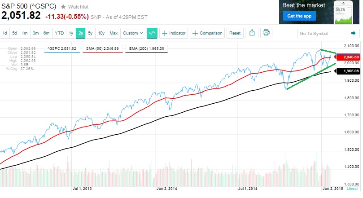Switch to the 5y time range
363x198 pixels.
90,33
